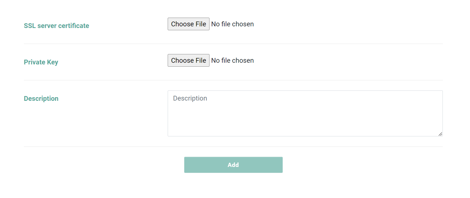Viewport: 470px width, 198px height.
Task: Open file picker for the private key upload
Action: (x=188, y=60)
